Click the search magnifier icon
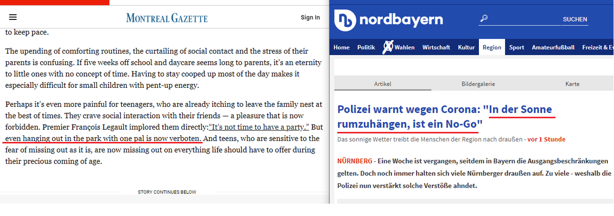This screenshot has width=614, height=216. point(484,19)
